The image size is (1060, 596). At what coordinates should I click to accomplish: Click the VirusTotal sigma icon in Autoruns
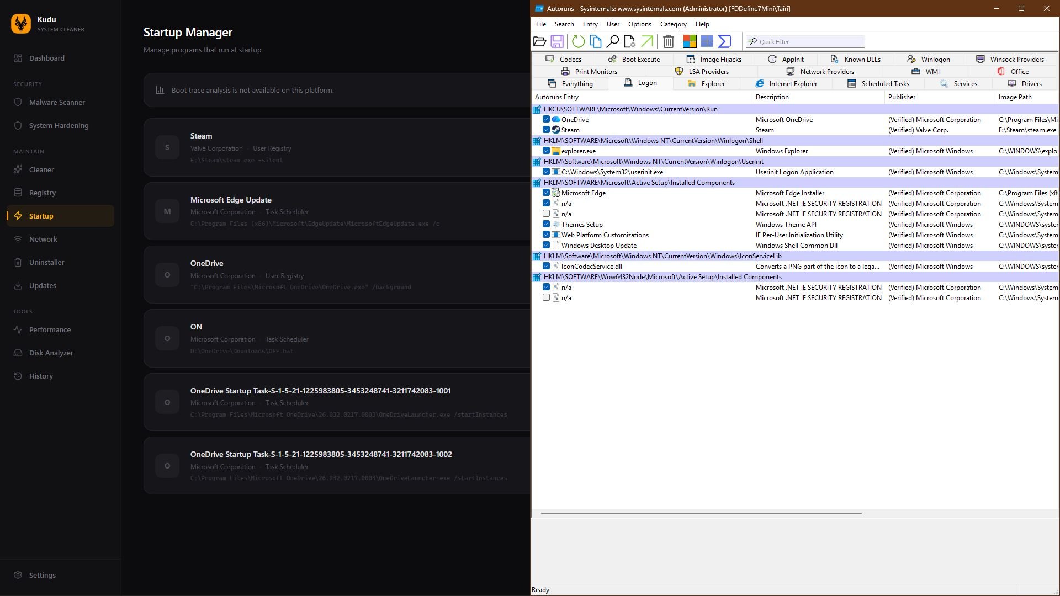click(x=724, y=41)
